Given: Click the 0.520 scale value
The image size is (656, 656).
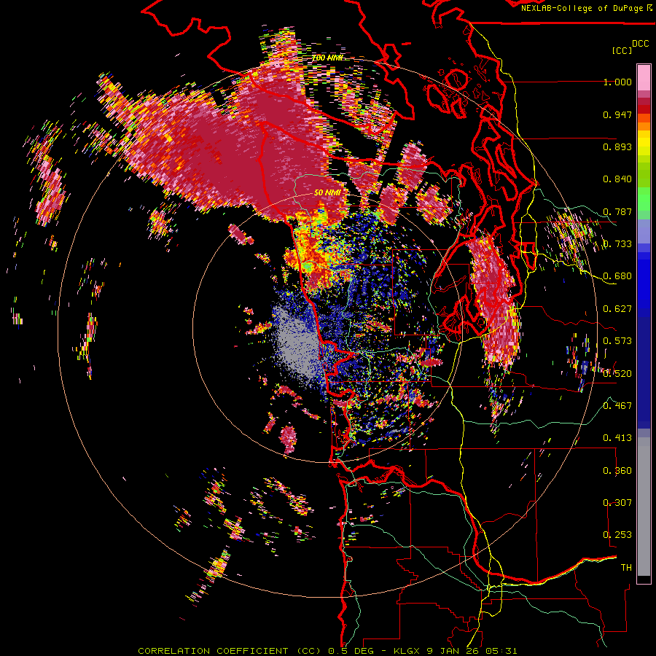Looking at the screenshot, I should coord(617,373).
